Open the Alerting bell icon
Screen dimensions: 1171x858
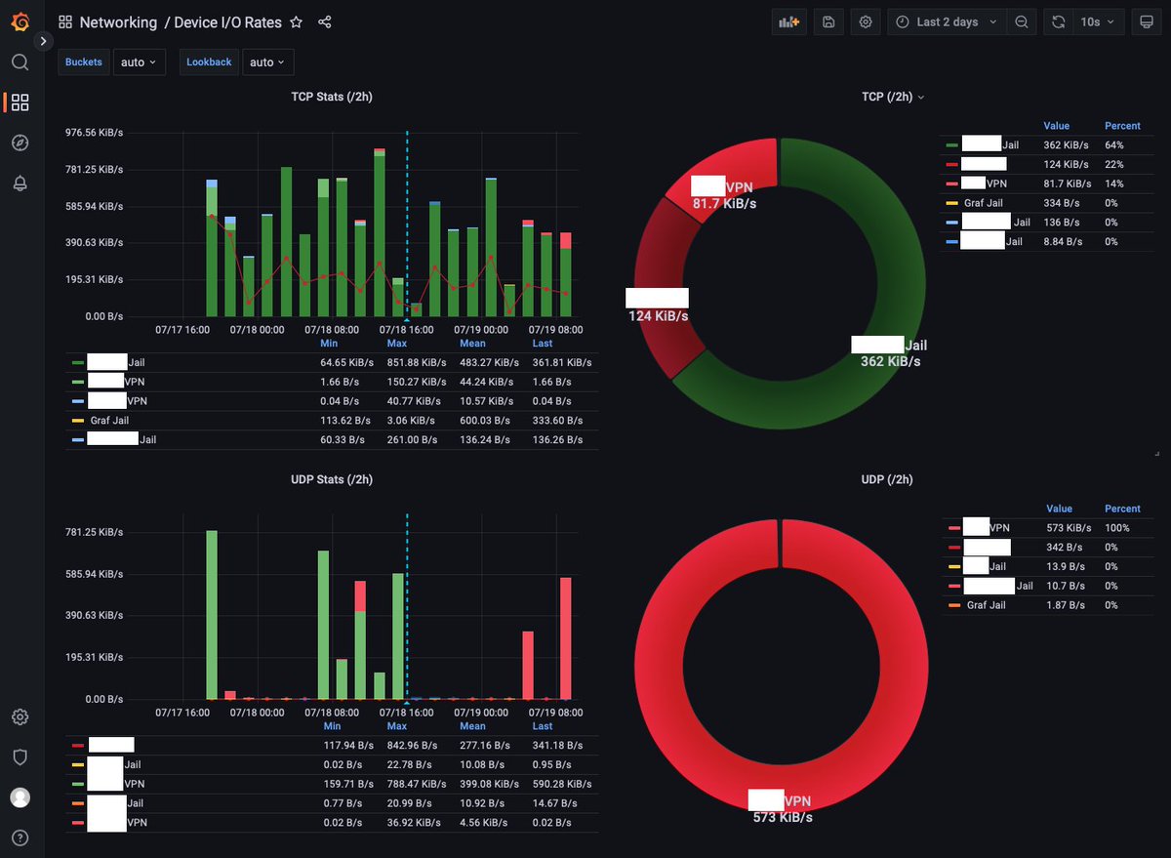click(x=20, y=183)
